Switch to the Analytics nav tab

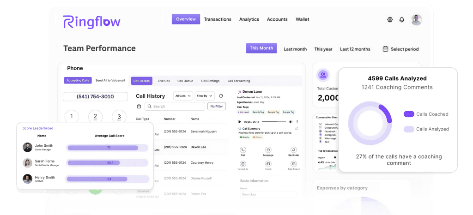coord(249,19)
